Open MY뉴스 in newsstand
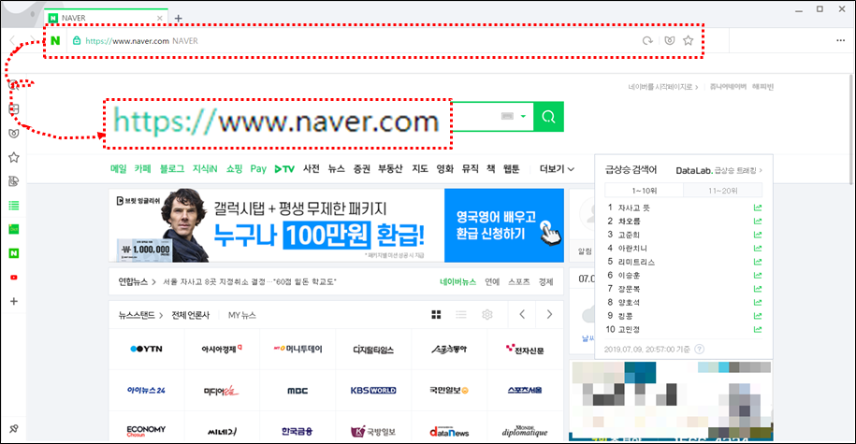 [242, 315]
